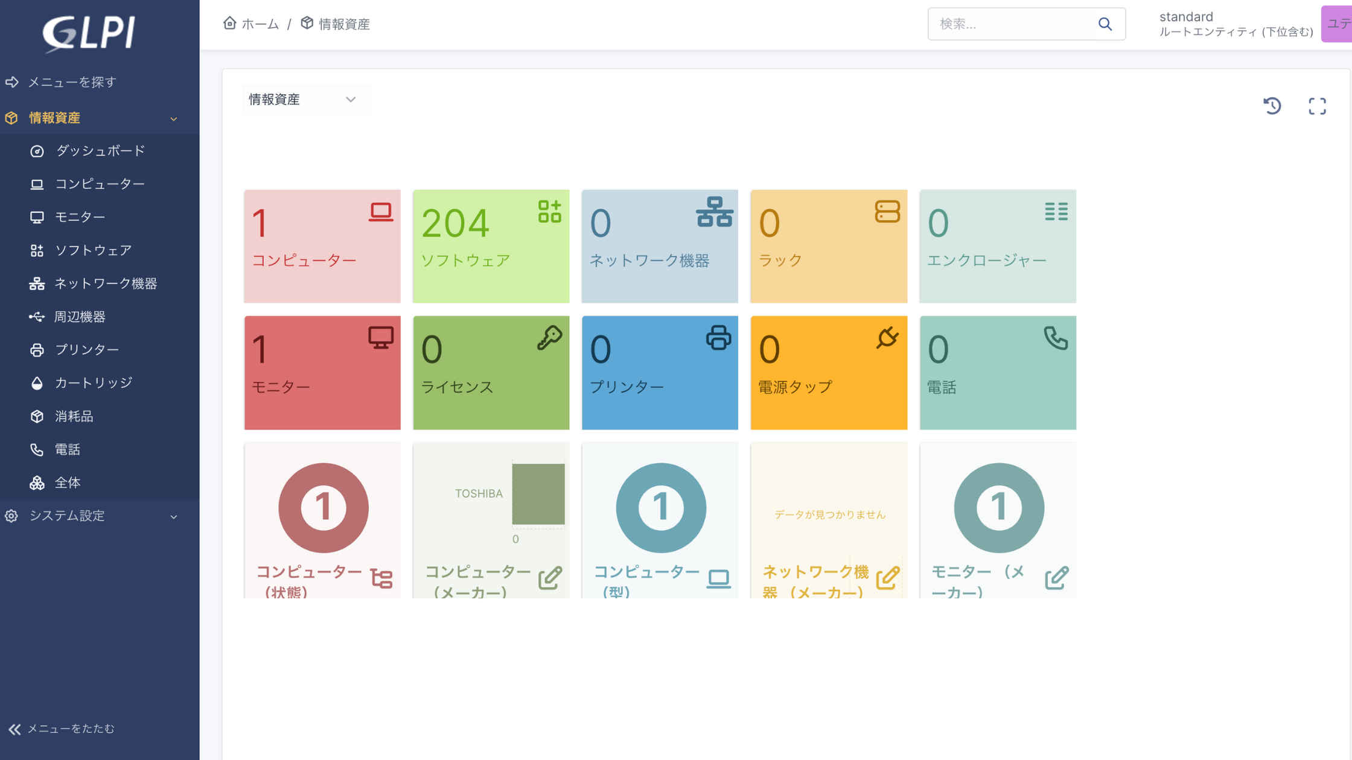Open 消耗品 in sidebar menu
Image resolution: width=1352 pixels, height=760 pixels.
pos(100,416)
